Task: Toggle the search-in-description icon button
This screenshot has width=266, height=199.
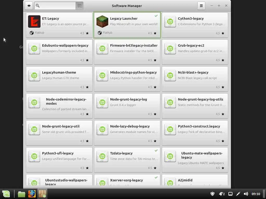Action: (x=79, y=6)
